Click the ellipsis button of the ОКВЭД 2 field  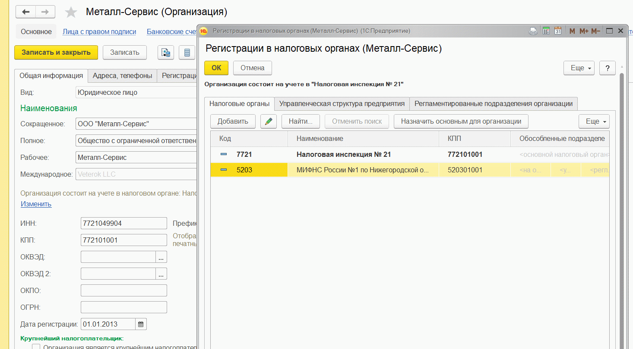[x=161, y=274]
